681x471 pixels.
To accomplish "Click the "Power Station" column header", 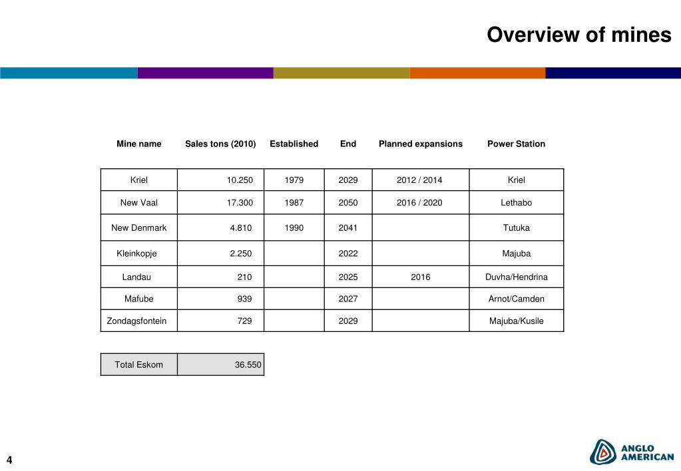I will pos(516,144).
